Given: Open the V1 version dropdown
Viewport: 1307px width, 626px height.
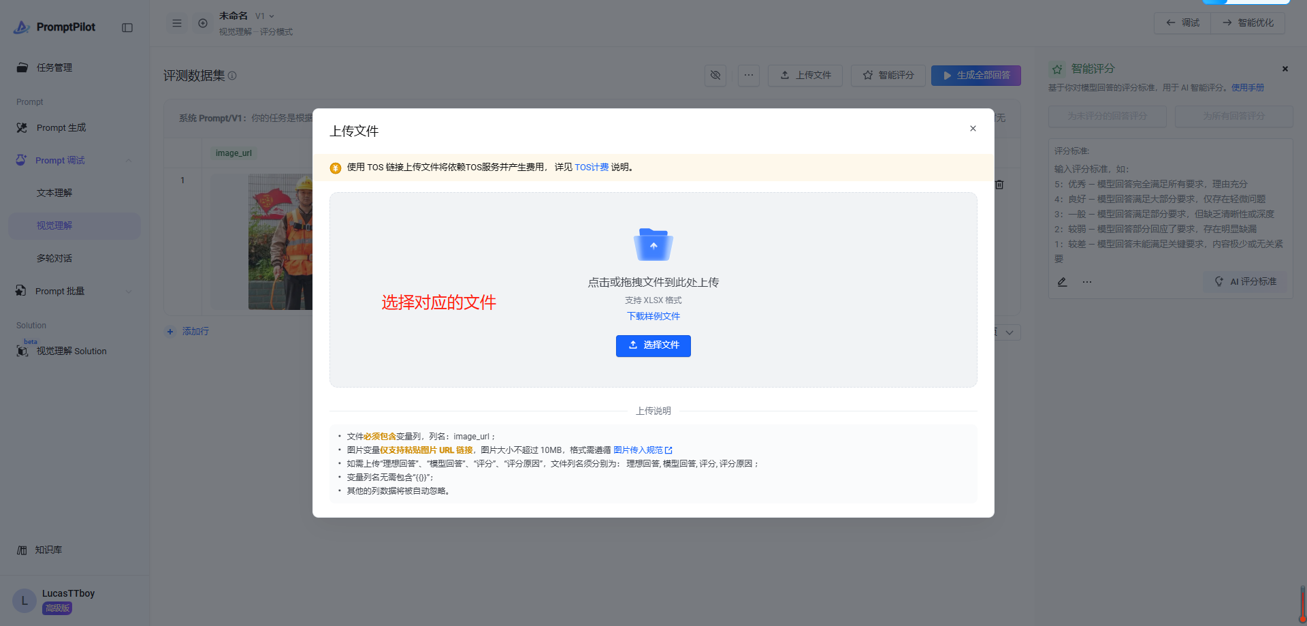Looking at the screenshot, I should (x=265, y=16).
